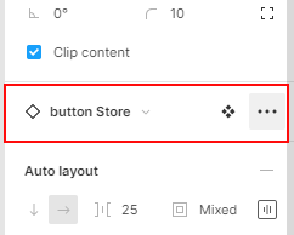This screenshot has height=235, width=294.
Task: Click the button Store component name
Action: point(90,111)
